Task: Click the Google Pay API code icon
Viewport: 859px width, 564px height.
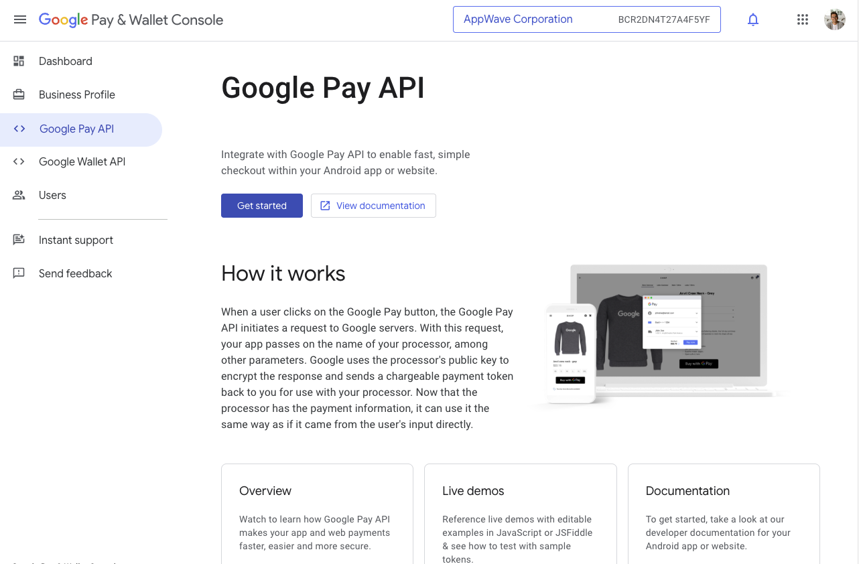Action: tap(19, 129)
